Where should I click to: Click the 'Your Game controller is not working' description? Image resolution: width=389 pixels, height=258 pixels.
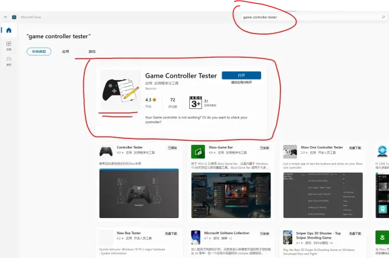click(x=196, y=120)
